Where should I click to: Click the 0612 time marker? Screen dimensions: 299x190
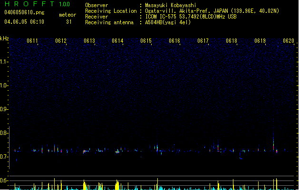(x=61, y=41)
